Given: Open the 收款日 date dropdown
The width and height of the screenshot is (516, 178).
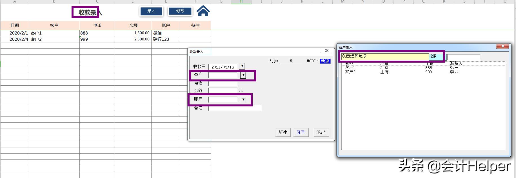Looking at the screenshot, I should click(242, 67).
